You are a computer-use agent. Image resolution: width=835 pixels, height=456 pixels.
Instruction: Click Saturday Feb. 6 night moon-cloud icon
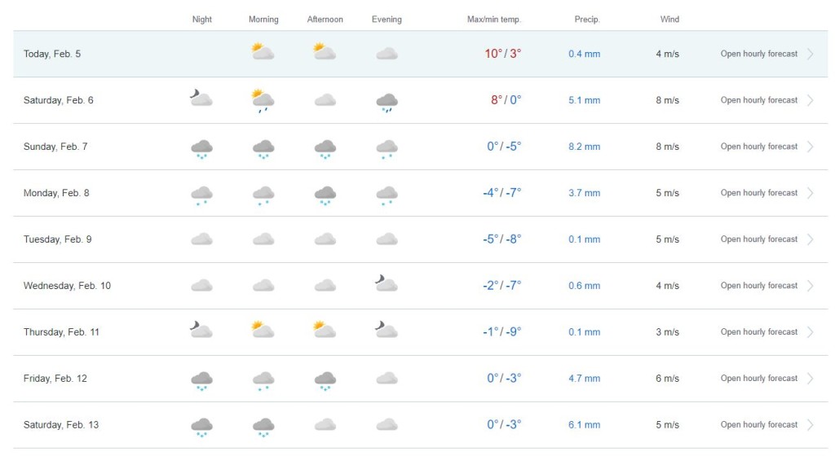(201, 99)
